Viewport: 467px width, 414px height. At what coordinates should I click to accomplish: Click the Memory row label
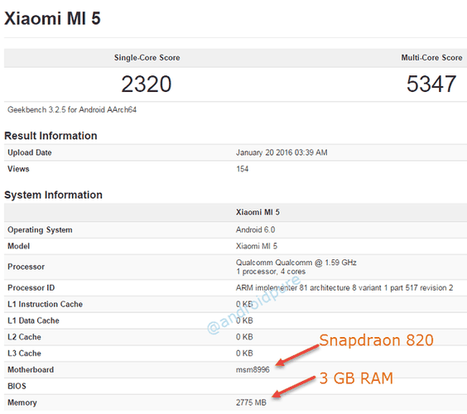22,402
